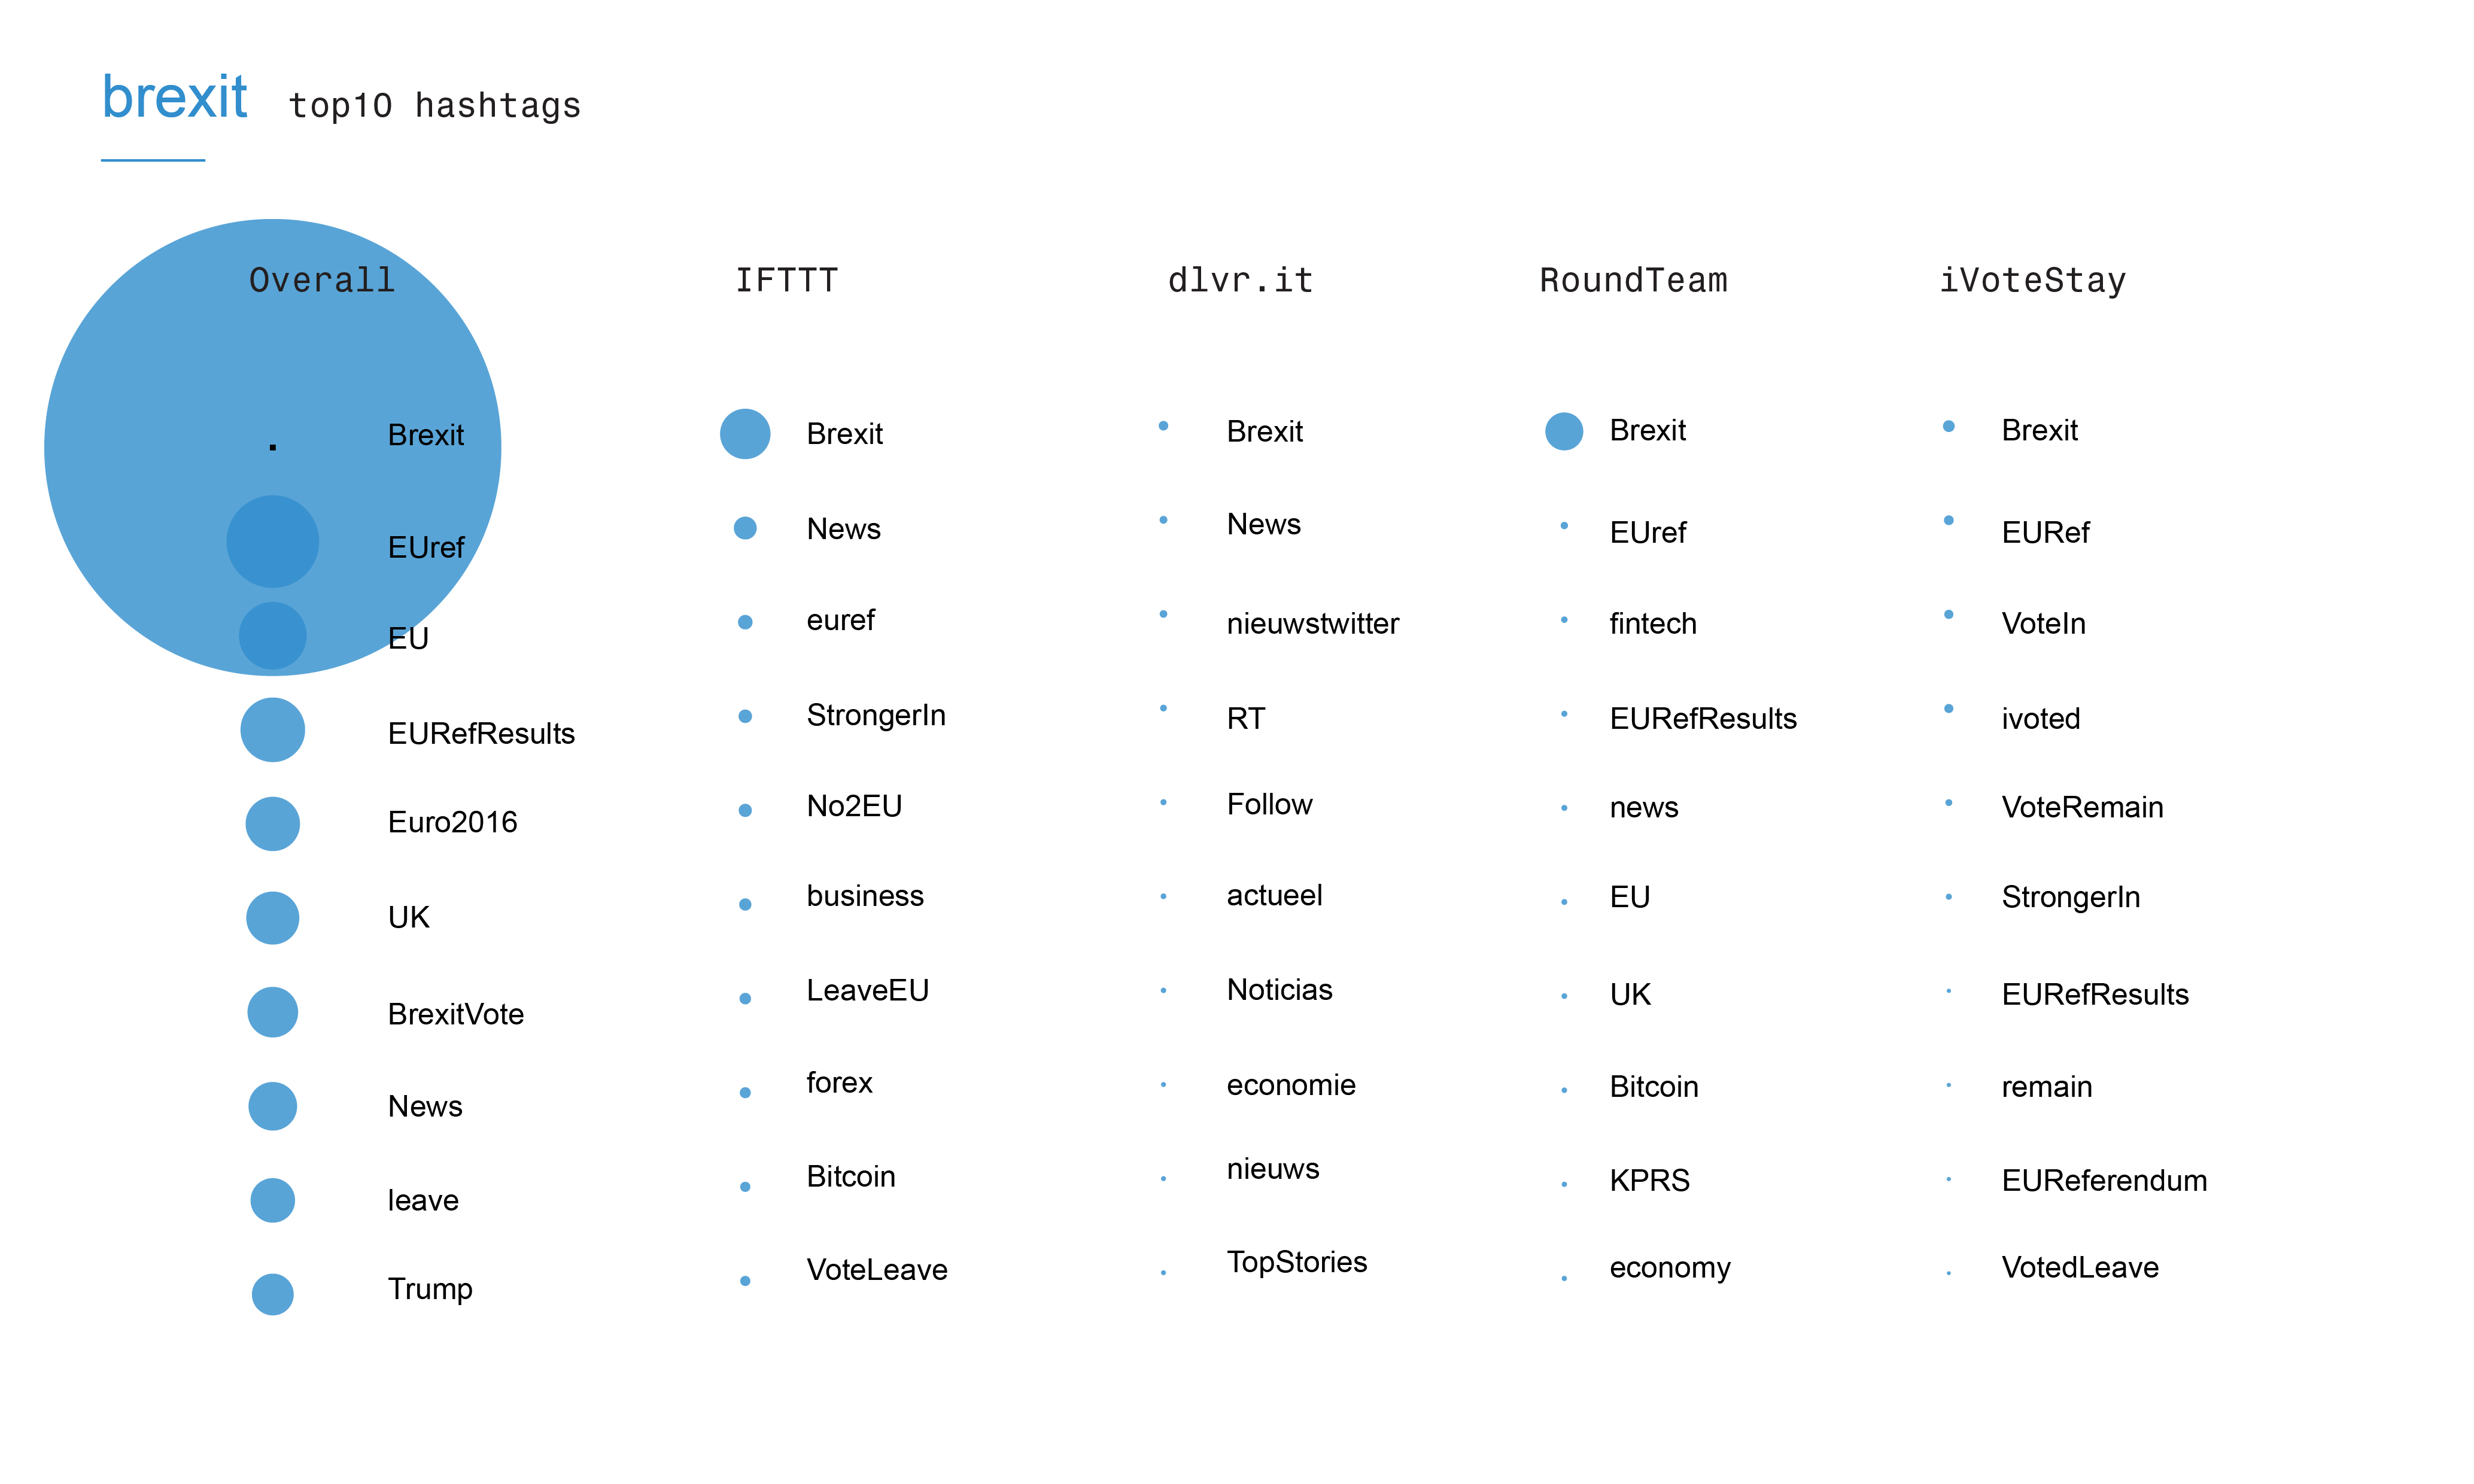This screenshot has height=1484, width=2474.
Task: Click the TopStories hashtag label
Action: click(x=1297, y=1262)
